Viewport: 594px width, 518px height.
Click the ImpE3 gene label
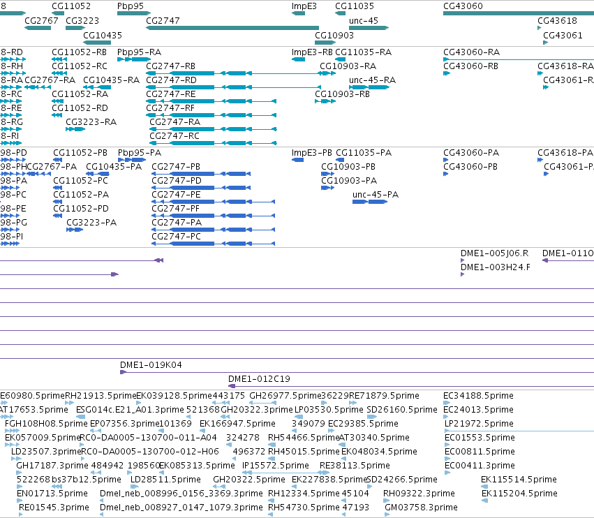[304, 6]
